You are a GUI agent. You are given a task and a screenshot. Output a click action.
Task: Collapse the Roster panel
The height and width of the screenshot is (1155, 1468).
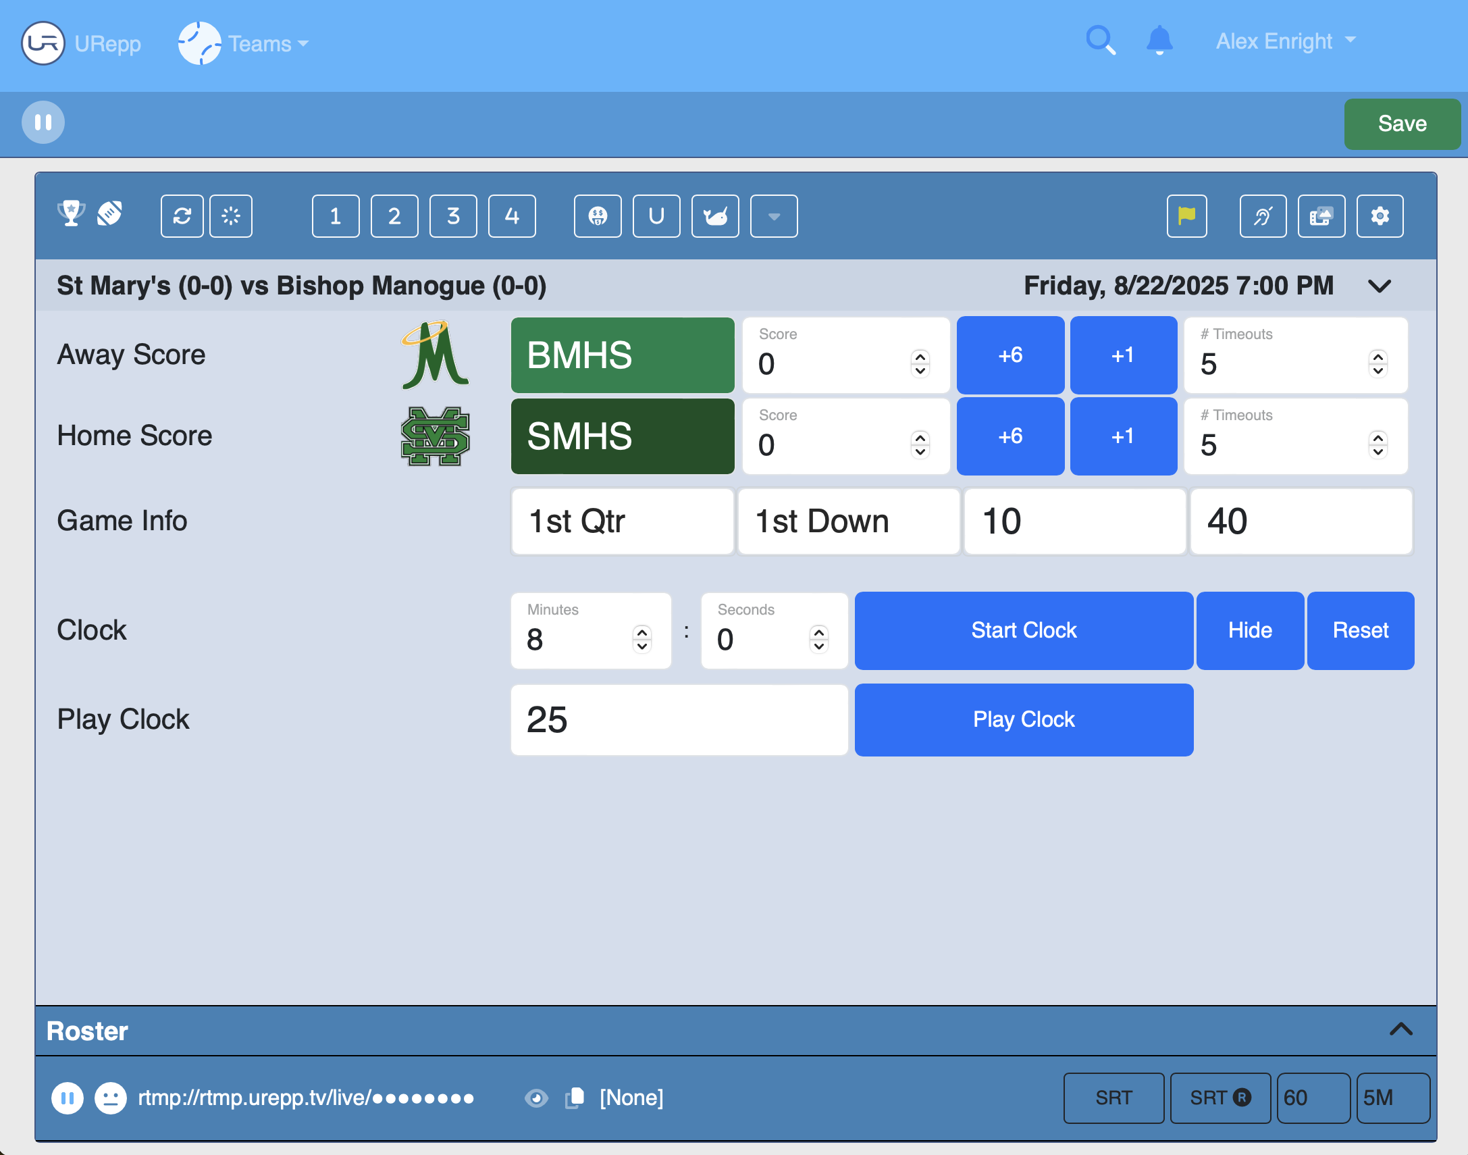pos(1400,1030)
